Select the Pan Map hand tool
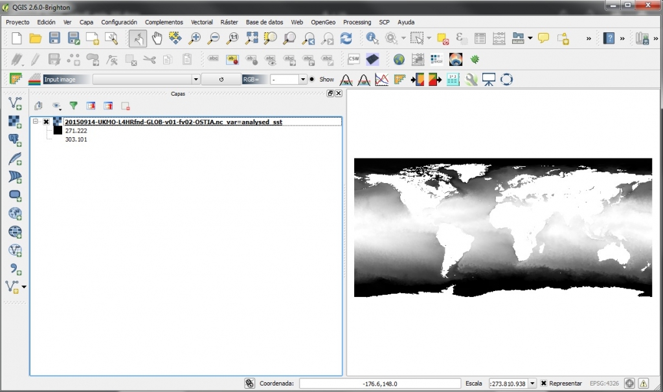This screenshot has height=392, width=663. coord(157,38)
